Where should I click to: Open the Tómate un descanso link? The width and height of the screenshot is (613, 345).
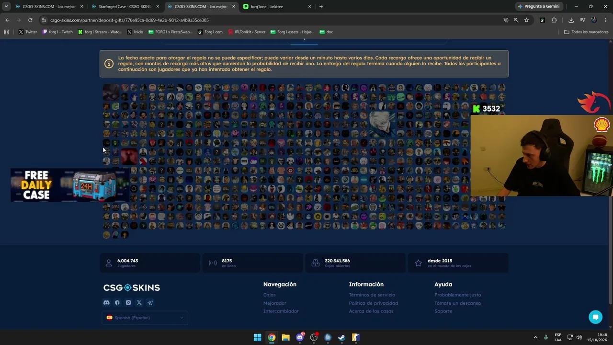[457, 303]
